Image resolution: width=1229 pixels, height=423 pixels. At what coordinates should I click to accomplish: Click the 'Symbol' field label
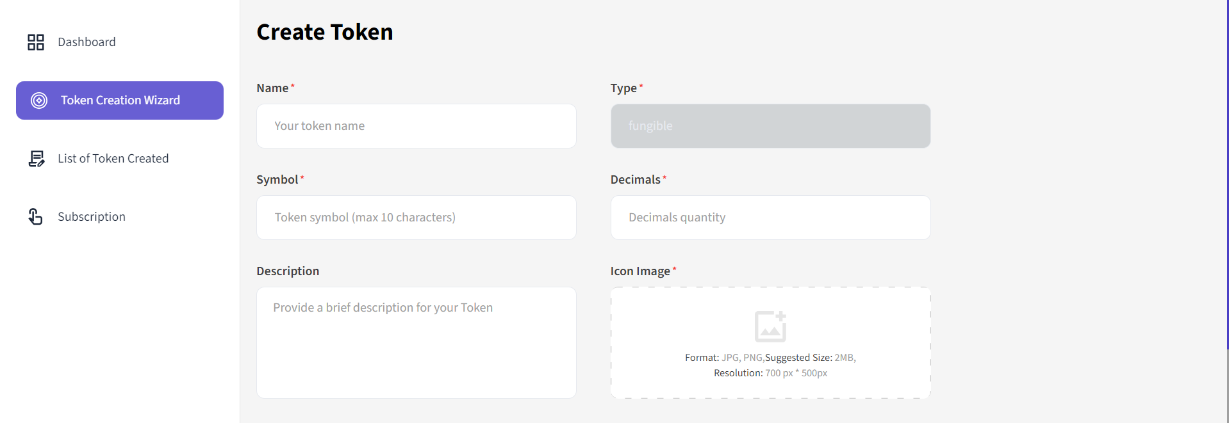pyautogui.click(x=277, y=180)
